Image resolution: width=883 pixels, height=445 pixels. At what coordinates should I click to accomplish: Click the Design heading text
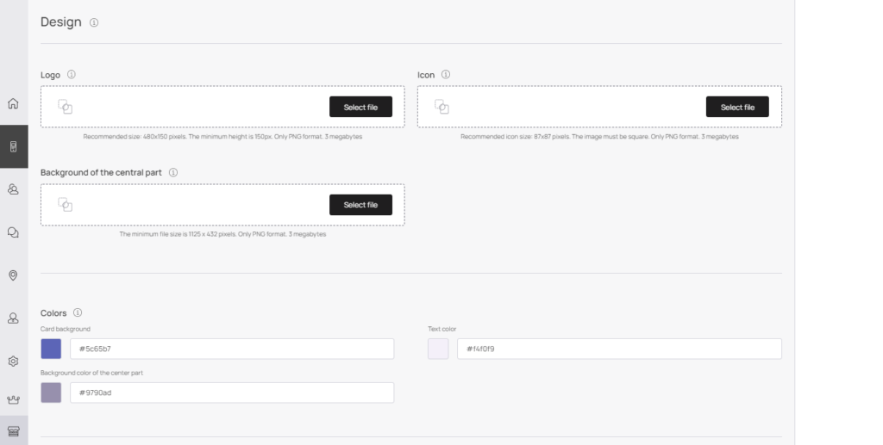click(x=61, y=22)
